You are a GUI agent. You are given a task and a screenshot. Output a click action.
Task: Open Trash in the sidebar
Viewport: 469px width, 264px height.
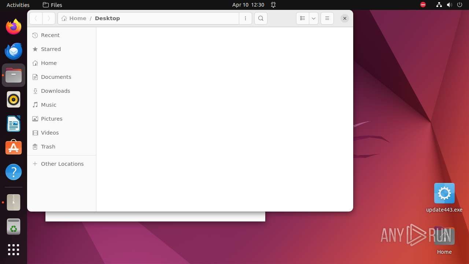tap(62, 147)
